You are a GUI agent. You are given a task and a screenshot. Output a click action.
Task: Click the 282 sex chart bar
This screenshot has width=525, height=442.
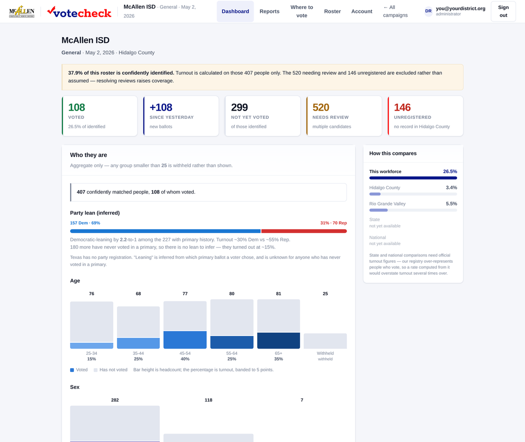click(x=115, y=423)
